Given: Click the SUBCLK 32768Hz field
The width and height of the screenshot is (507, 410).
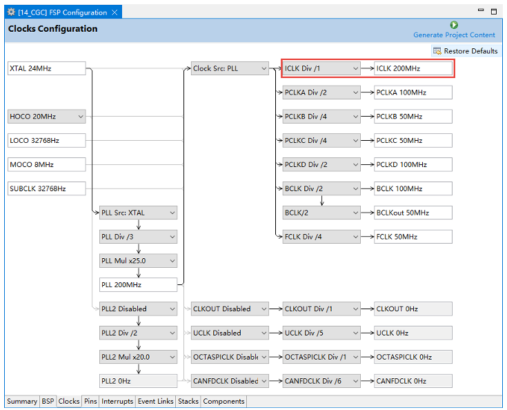Looking at the screenshot, I should [x=47, y=188].
